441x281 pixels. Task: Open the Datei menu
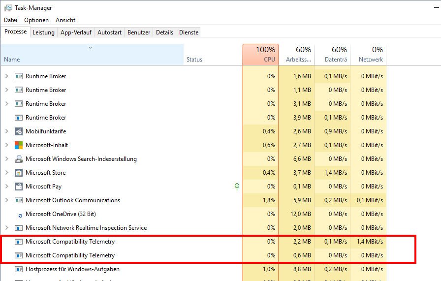coord(11,20)
